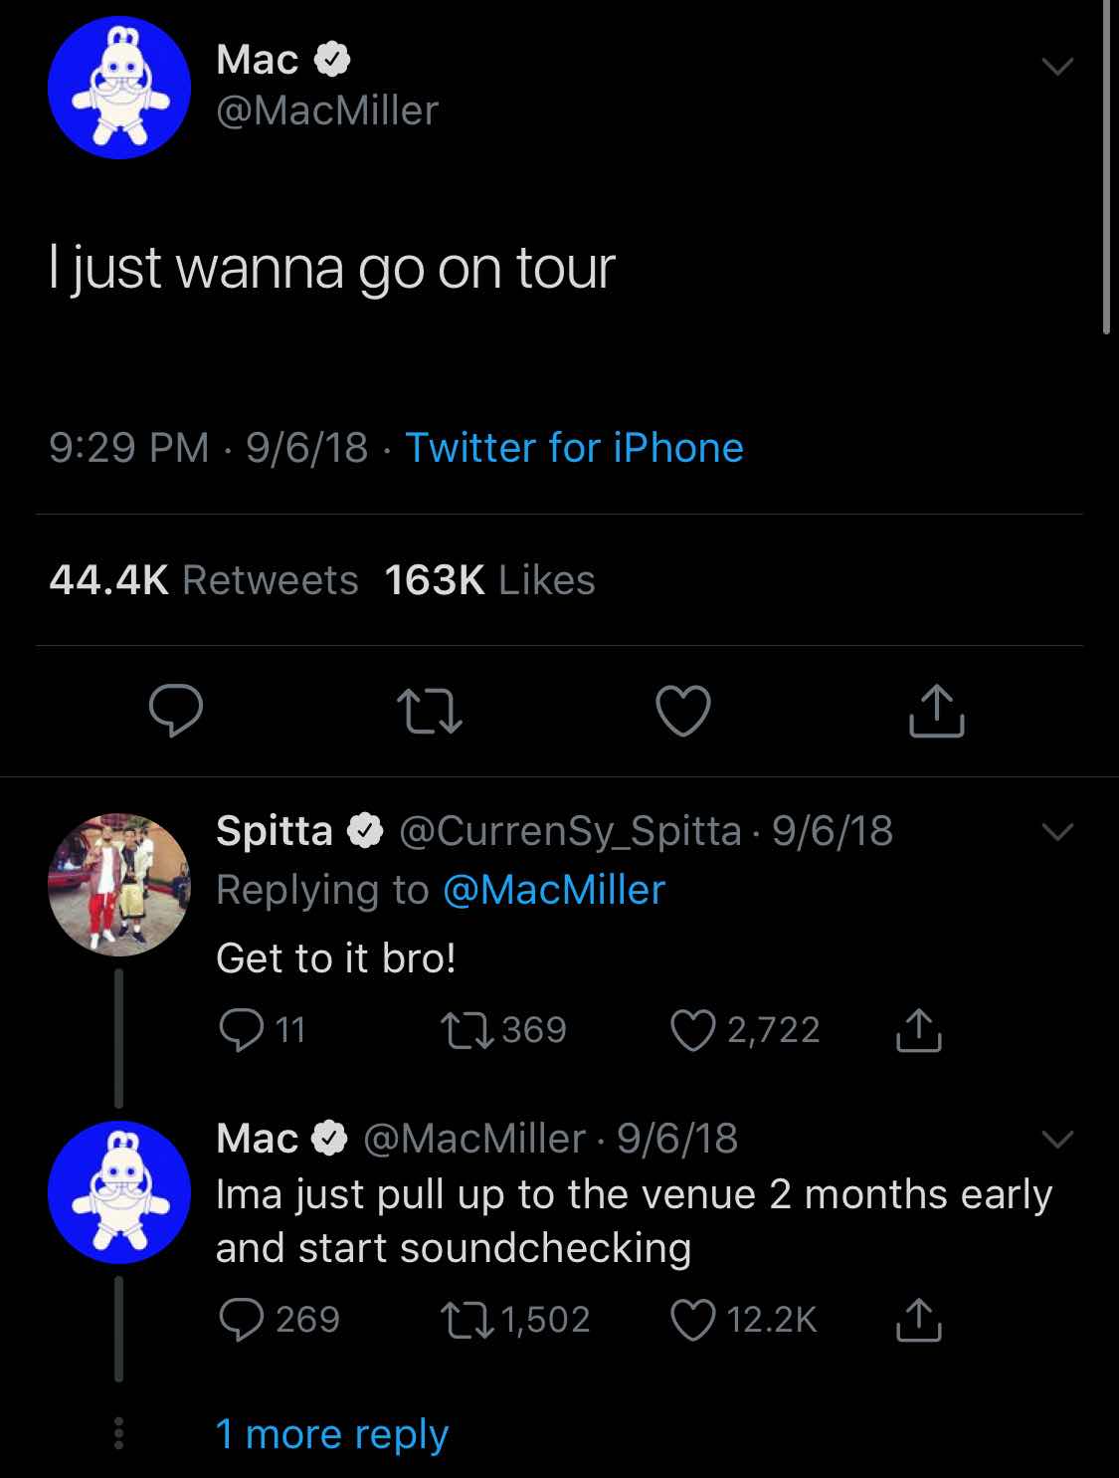Retweet Spitta's reply with 369 retweets

[x=467, y=1030]
